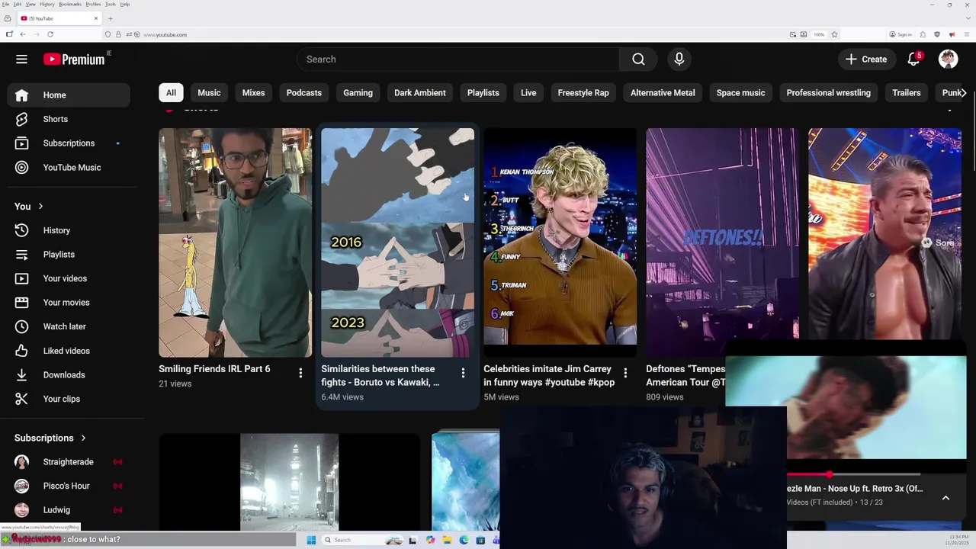The image size is (976, 549).
Task: Click the browser address bar URL
Action: [x=165, y=34]
